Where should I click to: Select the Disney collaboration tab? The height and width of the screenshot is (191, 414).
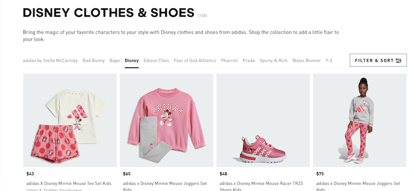pyautogui.click(x=132, y=60)
